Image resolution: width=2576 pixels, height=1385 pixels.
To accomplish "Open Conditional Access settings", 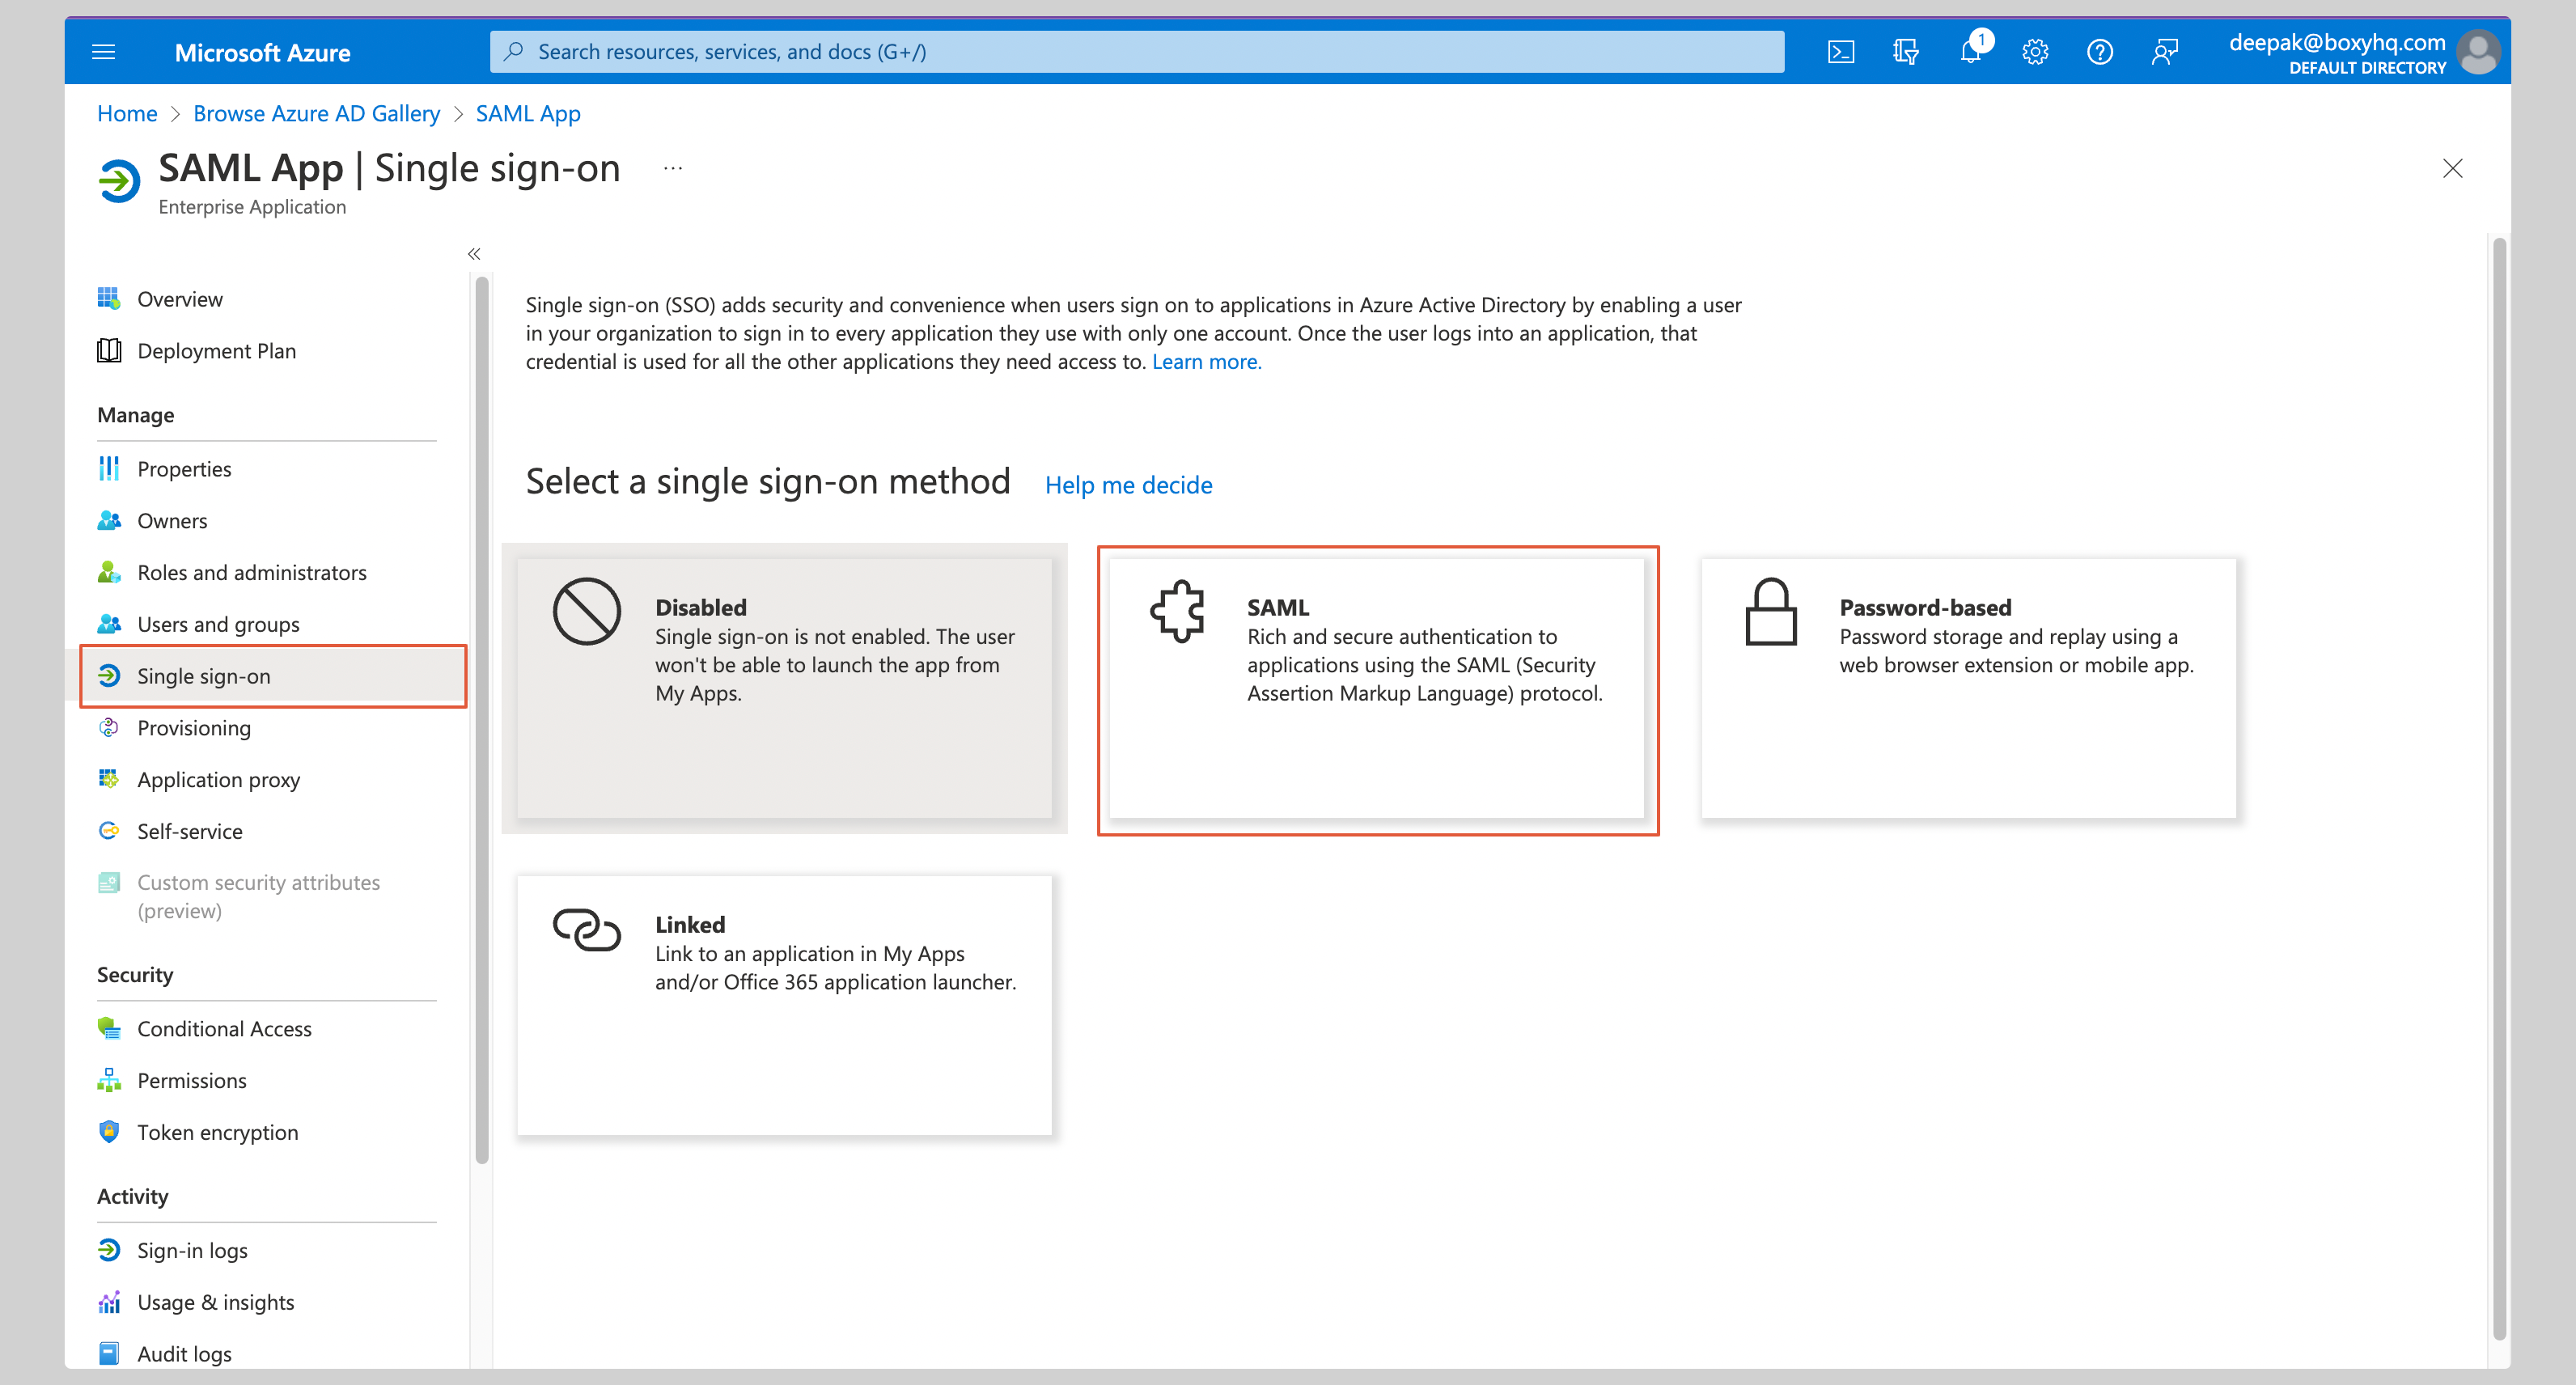I will click(224, 1028).
